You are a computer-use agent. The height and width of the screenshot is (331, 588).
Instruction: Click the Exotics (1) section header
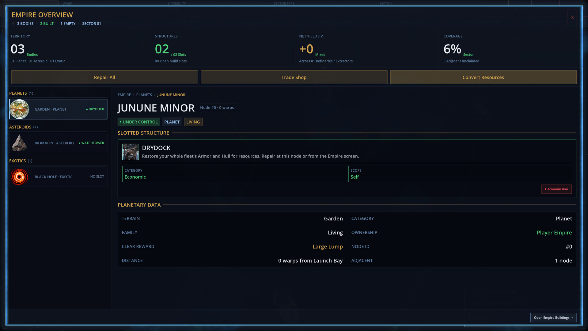(x=21, y=161)
